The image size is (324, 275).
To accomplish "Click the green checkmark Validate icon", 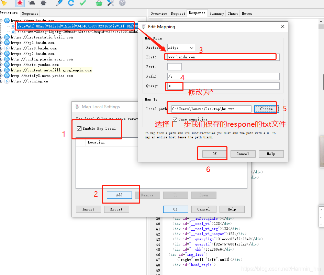I will 83,3.
